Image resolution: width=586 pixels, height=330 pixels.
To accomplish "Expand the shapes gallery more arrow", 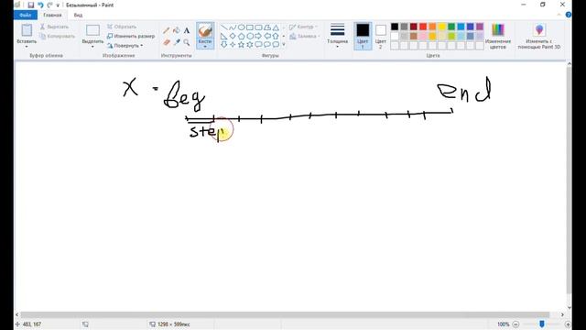I will tap(284, 45).
